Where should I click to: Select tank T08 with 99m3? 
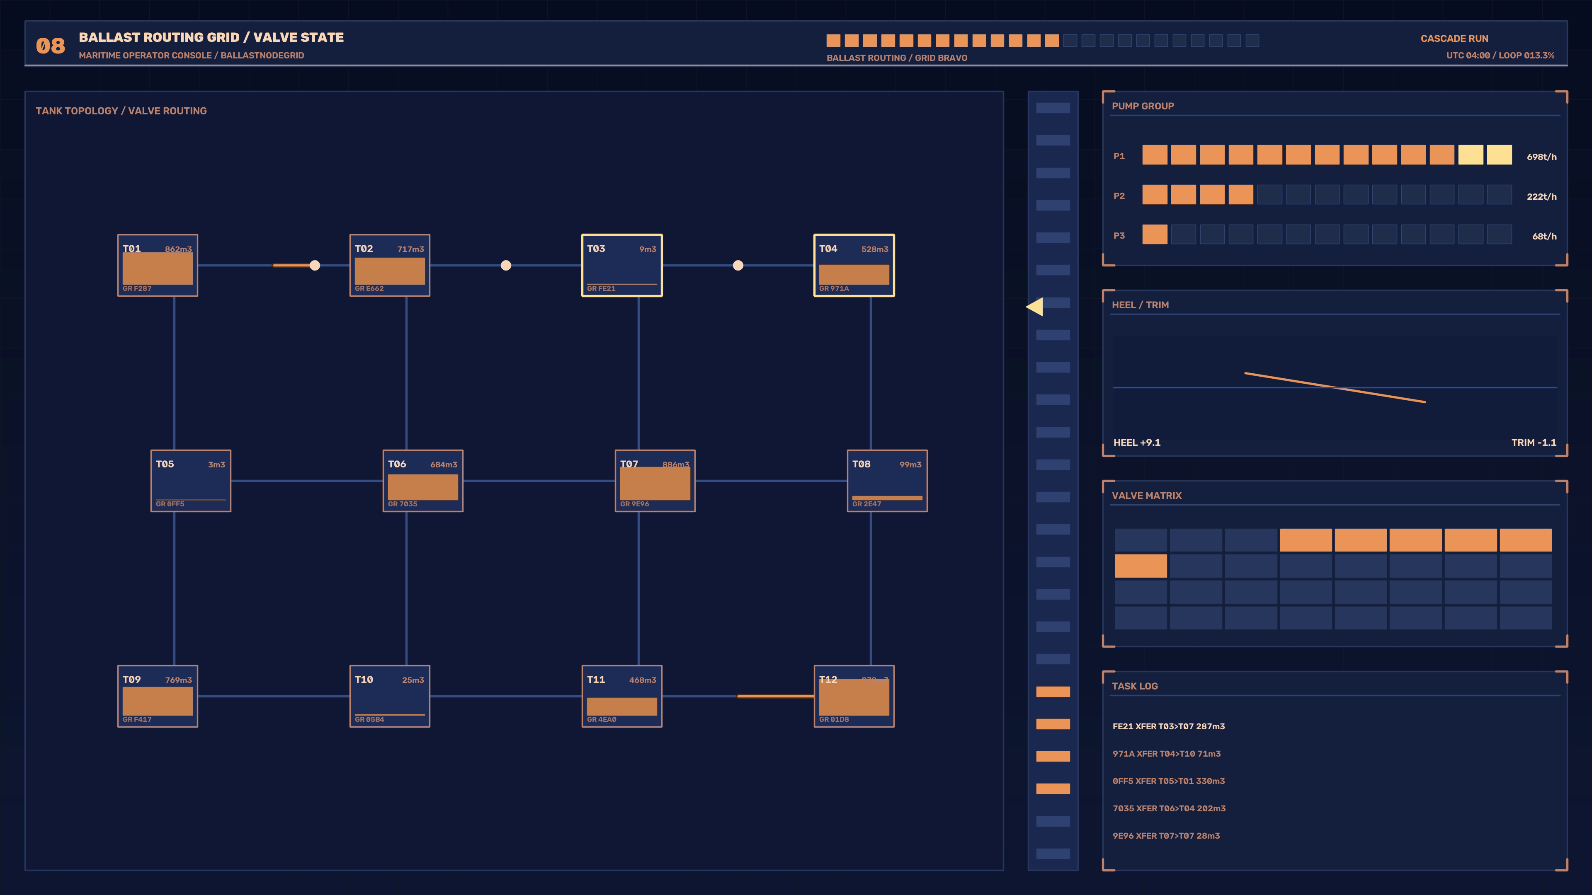[887, 481]
